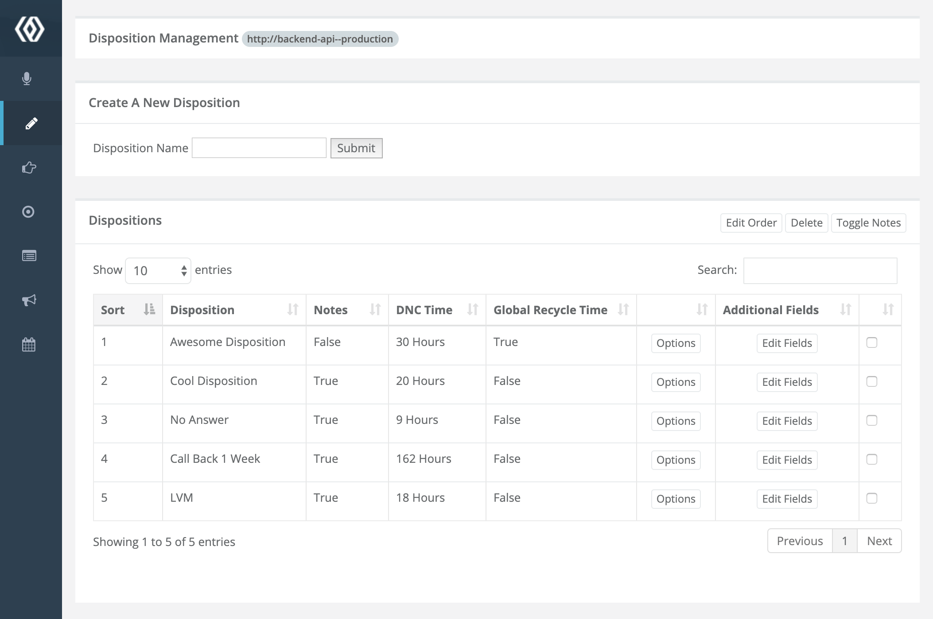The image size is (933, 619).
Task: Click the Edit Order button
Action: click(x=751, y=223)
